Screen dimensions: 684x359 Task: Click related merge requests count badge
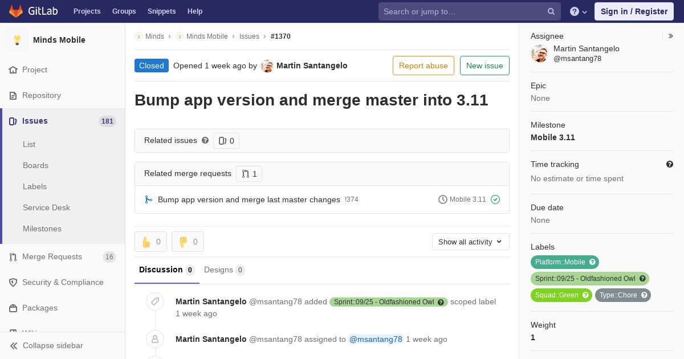point(249,174)
